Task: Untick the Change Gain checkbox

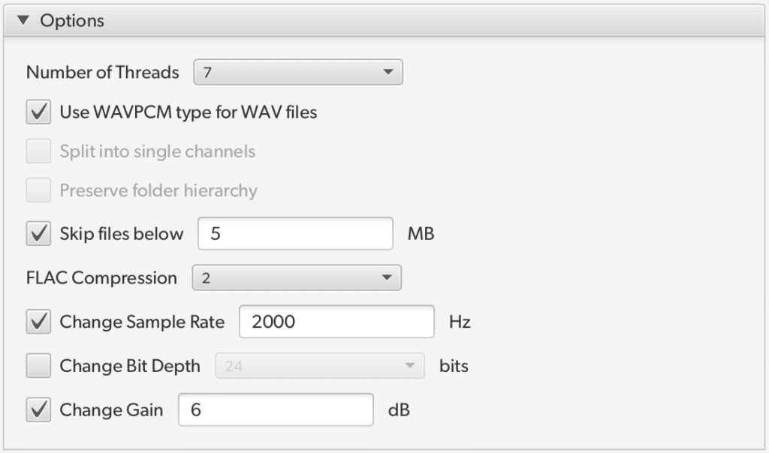Action: click(x=38, y=410)
